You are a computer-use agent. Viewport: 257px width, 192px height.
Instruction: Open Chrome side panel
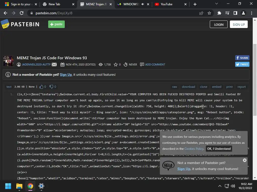[235, 13]
